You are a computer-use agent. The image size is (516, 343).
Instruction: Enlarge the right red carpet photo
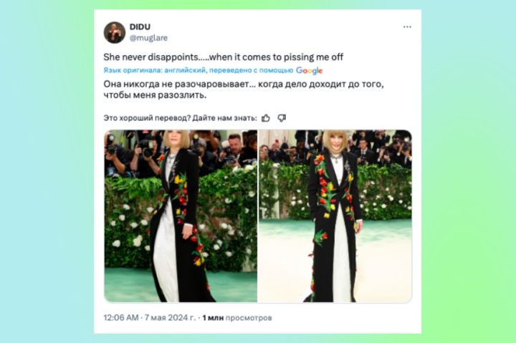(x=335, y=216)
